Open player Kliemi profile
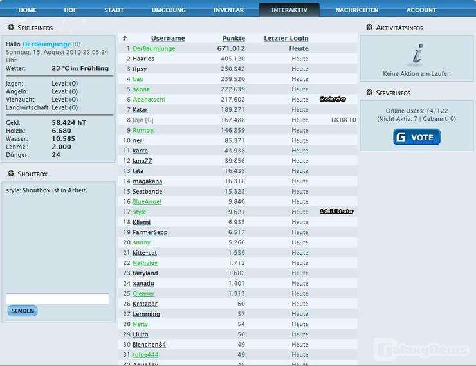Viewport: 476px width, 366px height. [x=142, y=222]
